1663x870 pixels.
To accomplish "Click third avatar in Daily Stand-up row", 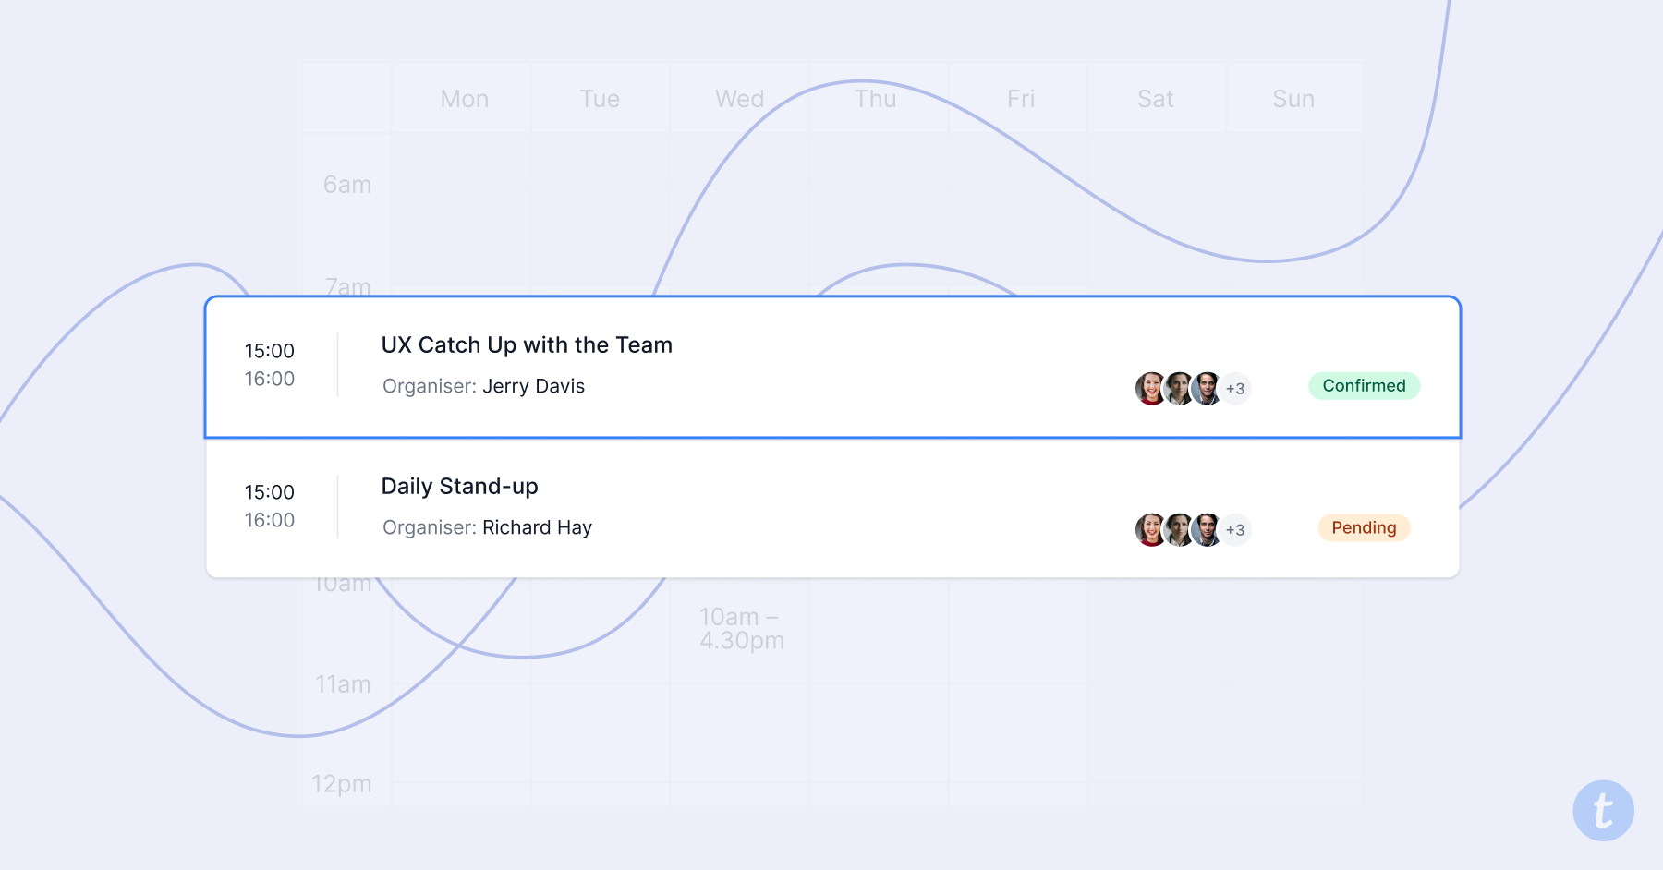I will point(1207,530).
